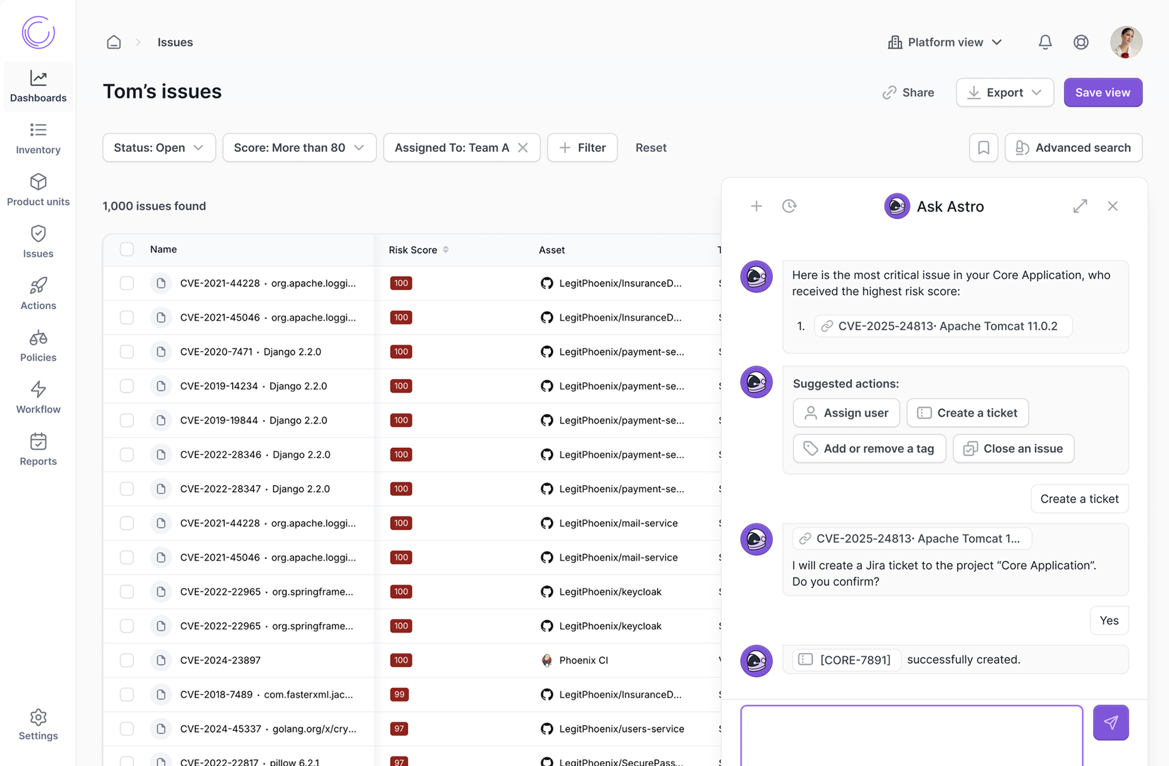This screenshot has width=1169, height=766.
Task: Click inside the Ask Astro message input field
Action: click(x=911, y=735)
